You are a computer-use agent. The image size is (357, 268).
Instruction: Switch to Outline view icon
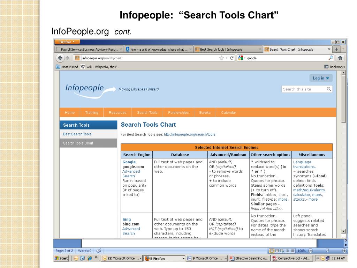click(x=287, y=251)
